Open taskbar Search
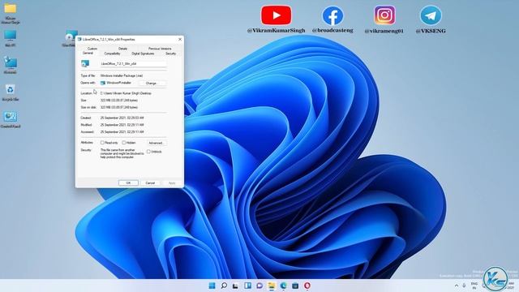This screenshot has width=519, height=292. [224, 286]
